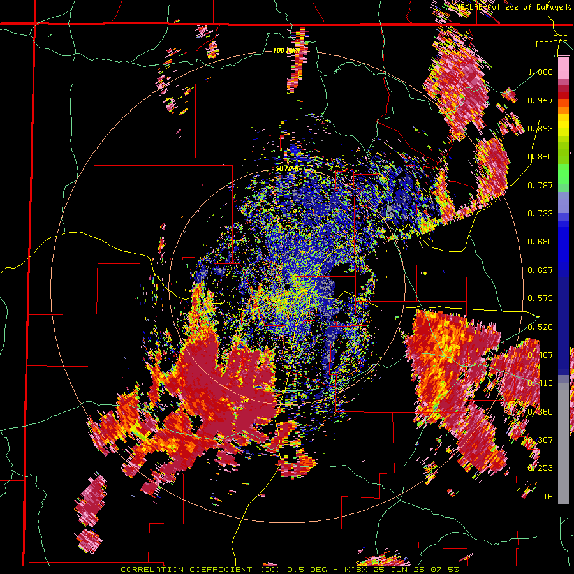
Task: Click the 0.733 scale label
Action: point(540,214)
